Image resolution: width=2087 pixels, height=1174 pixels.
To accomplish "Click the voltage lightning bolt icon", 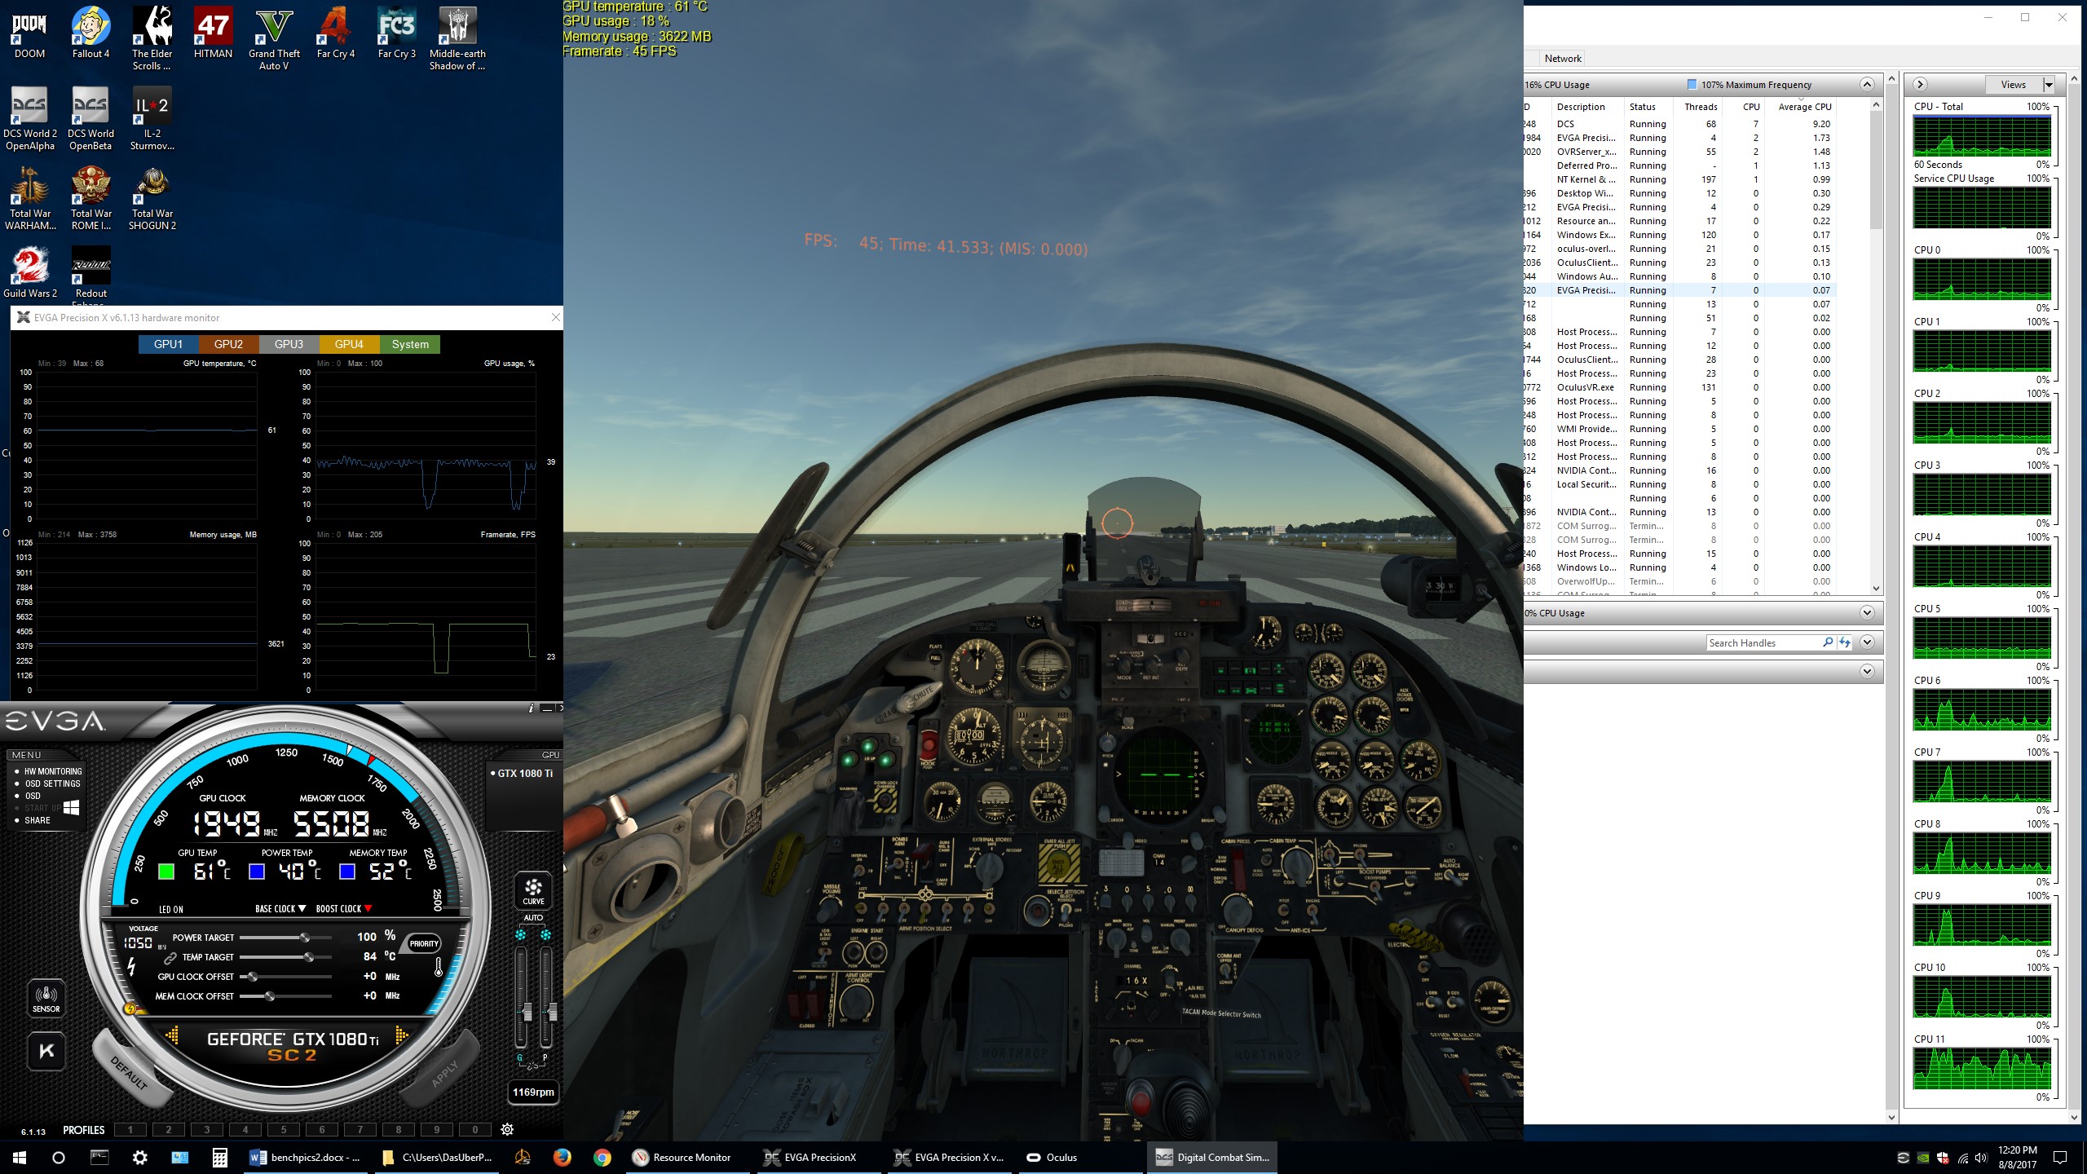I will click(x=131, y=966).
